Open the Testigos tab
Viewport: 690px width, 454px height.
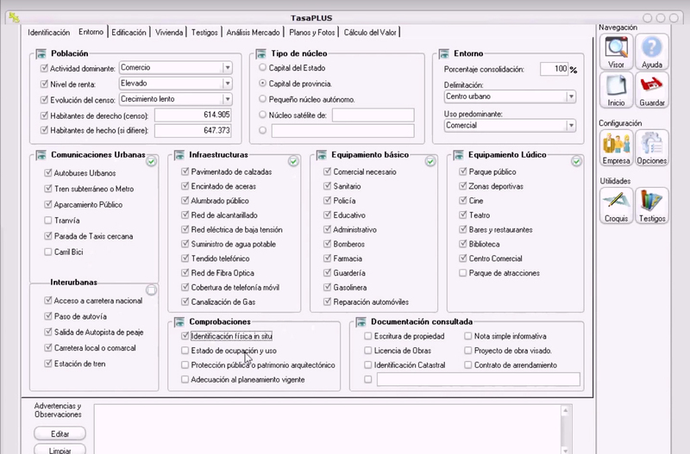204,33
